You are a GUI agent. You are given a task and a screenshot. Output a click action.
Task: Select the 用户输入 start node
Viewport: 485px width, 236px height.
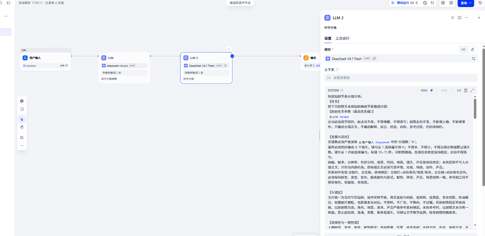coord(46,61)
